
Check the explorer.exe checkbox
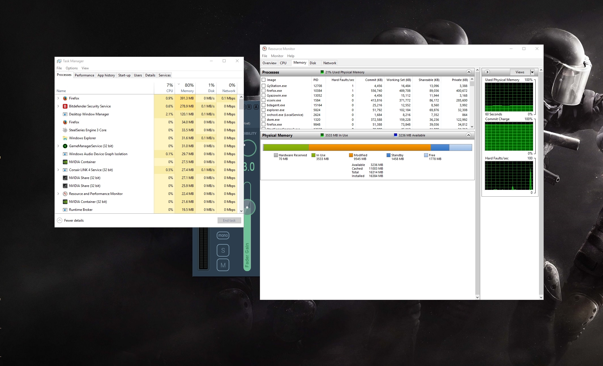point(264,110)
